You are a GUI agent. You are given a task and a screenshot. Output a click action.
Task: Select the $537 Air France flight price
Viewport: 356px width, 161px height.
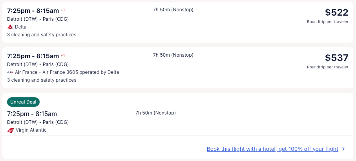point(336,58)
